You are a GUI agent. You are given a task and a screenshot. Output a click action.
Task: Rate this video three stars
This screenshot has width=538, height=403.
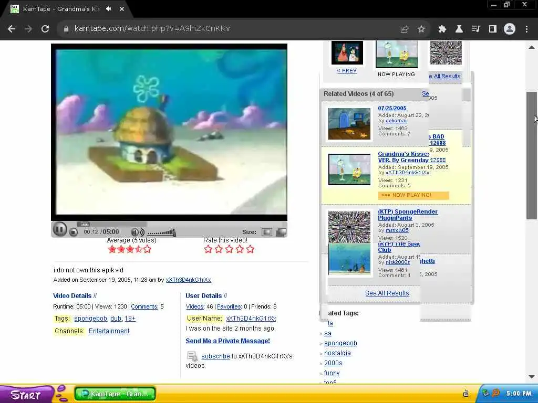(229, 249)
